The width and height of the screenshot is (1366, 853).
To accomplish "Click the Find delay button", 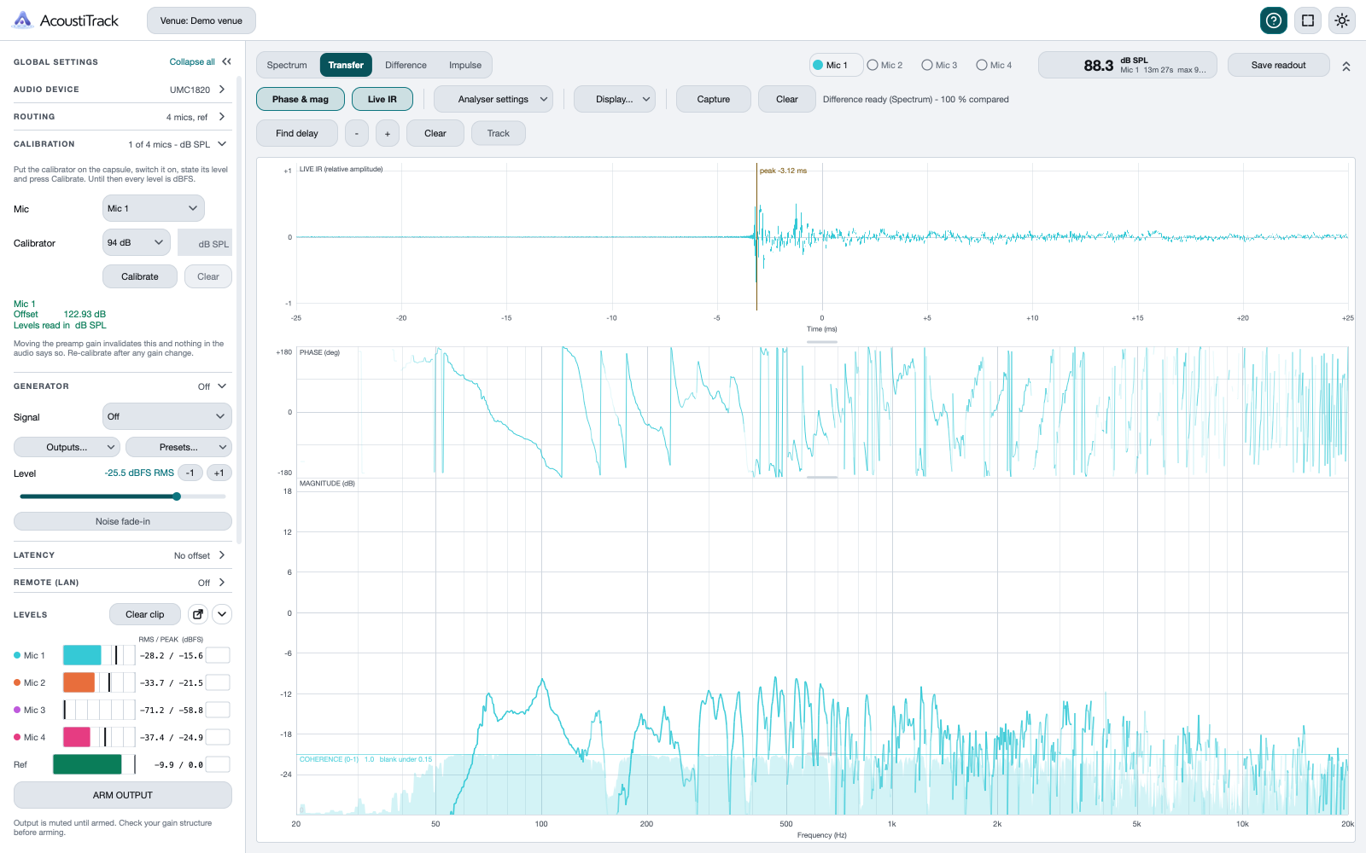I will (x=297, y=133).
